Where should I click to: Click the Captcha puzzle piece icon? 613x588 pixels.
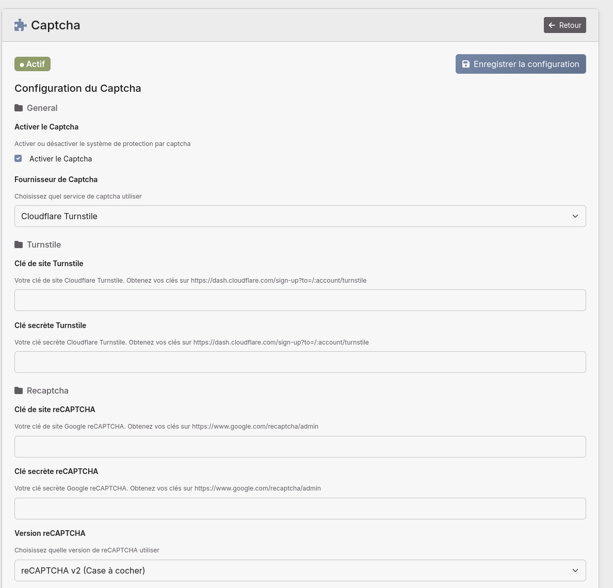click(x=20, y=25)
